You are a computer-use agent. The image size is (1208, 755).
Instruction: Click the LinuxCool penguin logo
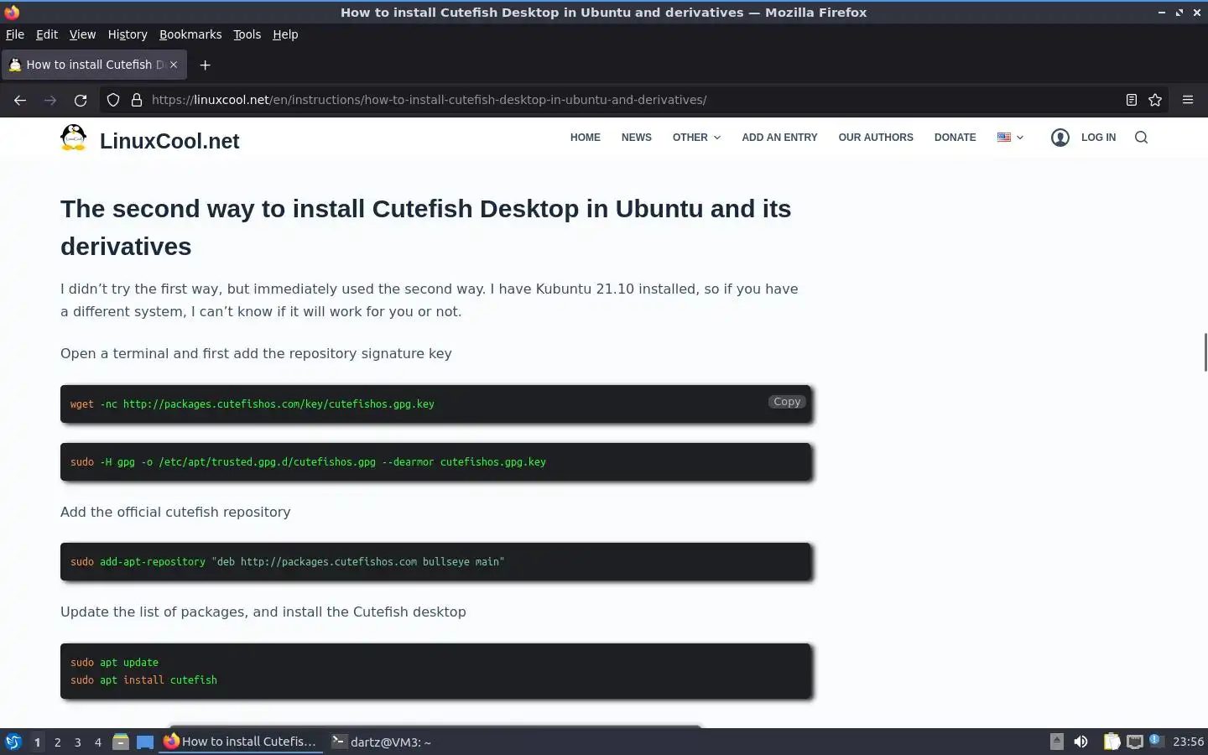74,138
